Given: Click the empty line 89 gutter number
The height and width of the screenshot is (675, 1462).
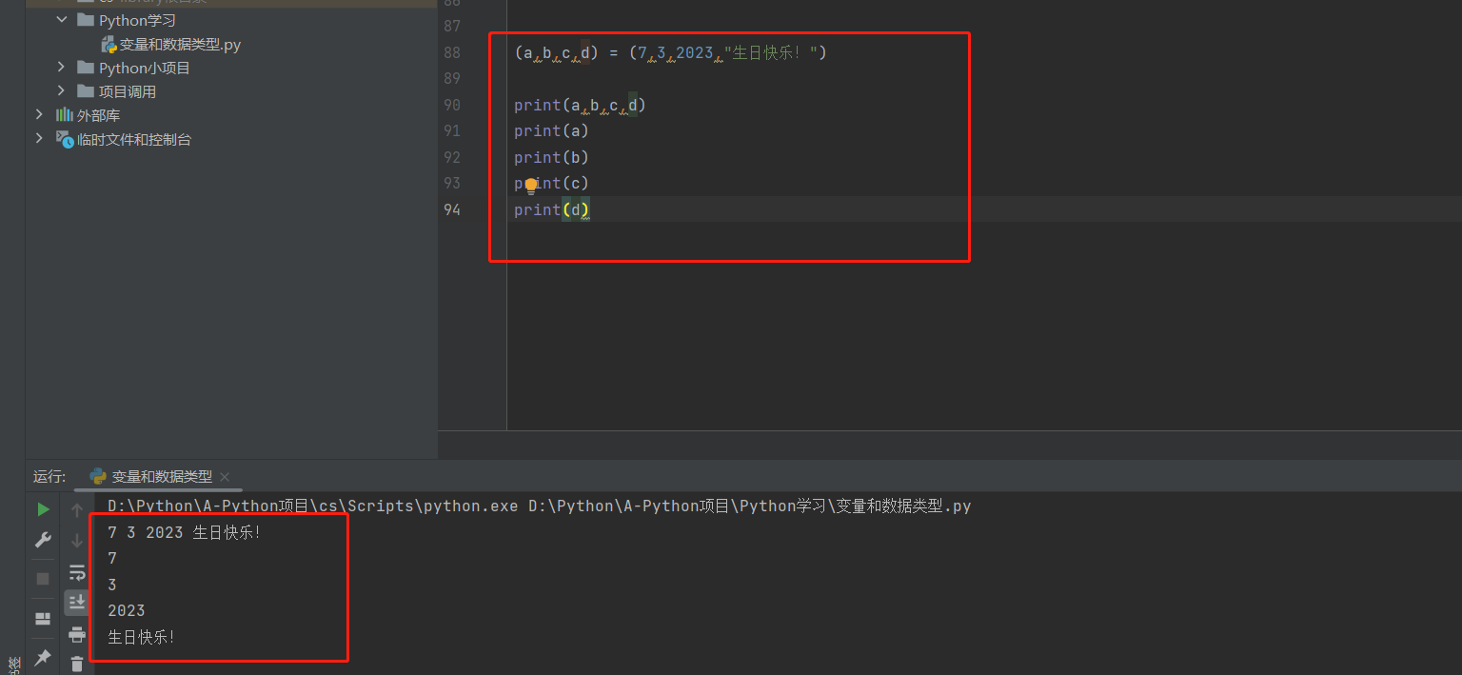Looking at the screenshot, I should tap(452, 79).
